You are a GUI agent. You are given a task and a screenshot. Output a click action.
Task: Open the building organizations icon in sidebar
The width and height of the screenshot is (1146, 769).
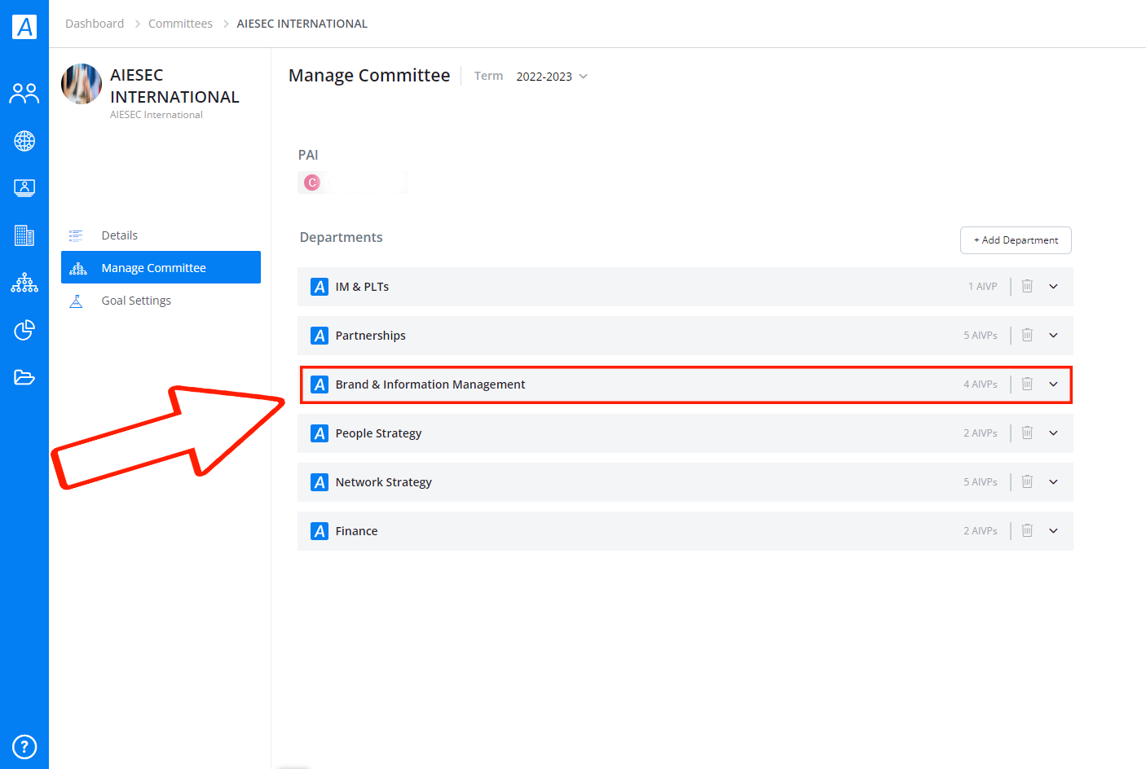point(24,235)
